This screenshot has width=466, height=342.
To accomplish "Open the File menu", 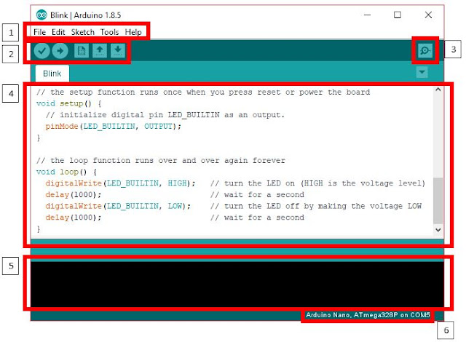I will tap(39, 32).
